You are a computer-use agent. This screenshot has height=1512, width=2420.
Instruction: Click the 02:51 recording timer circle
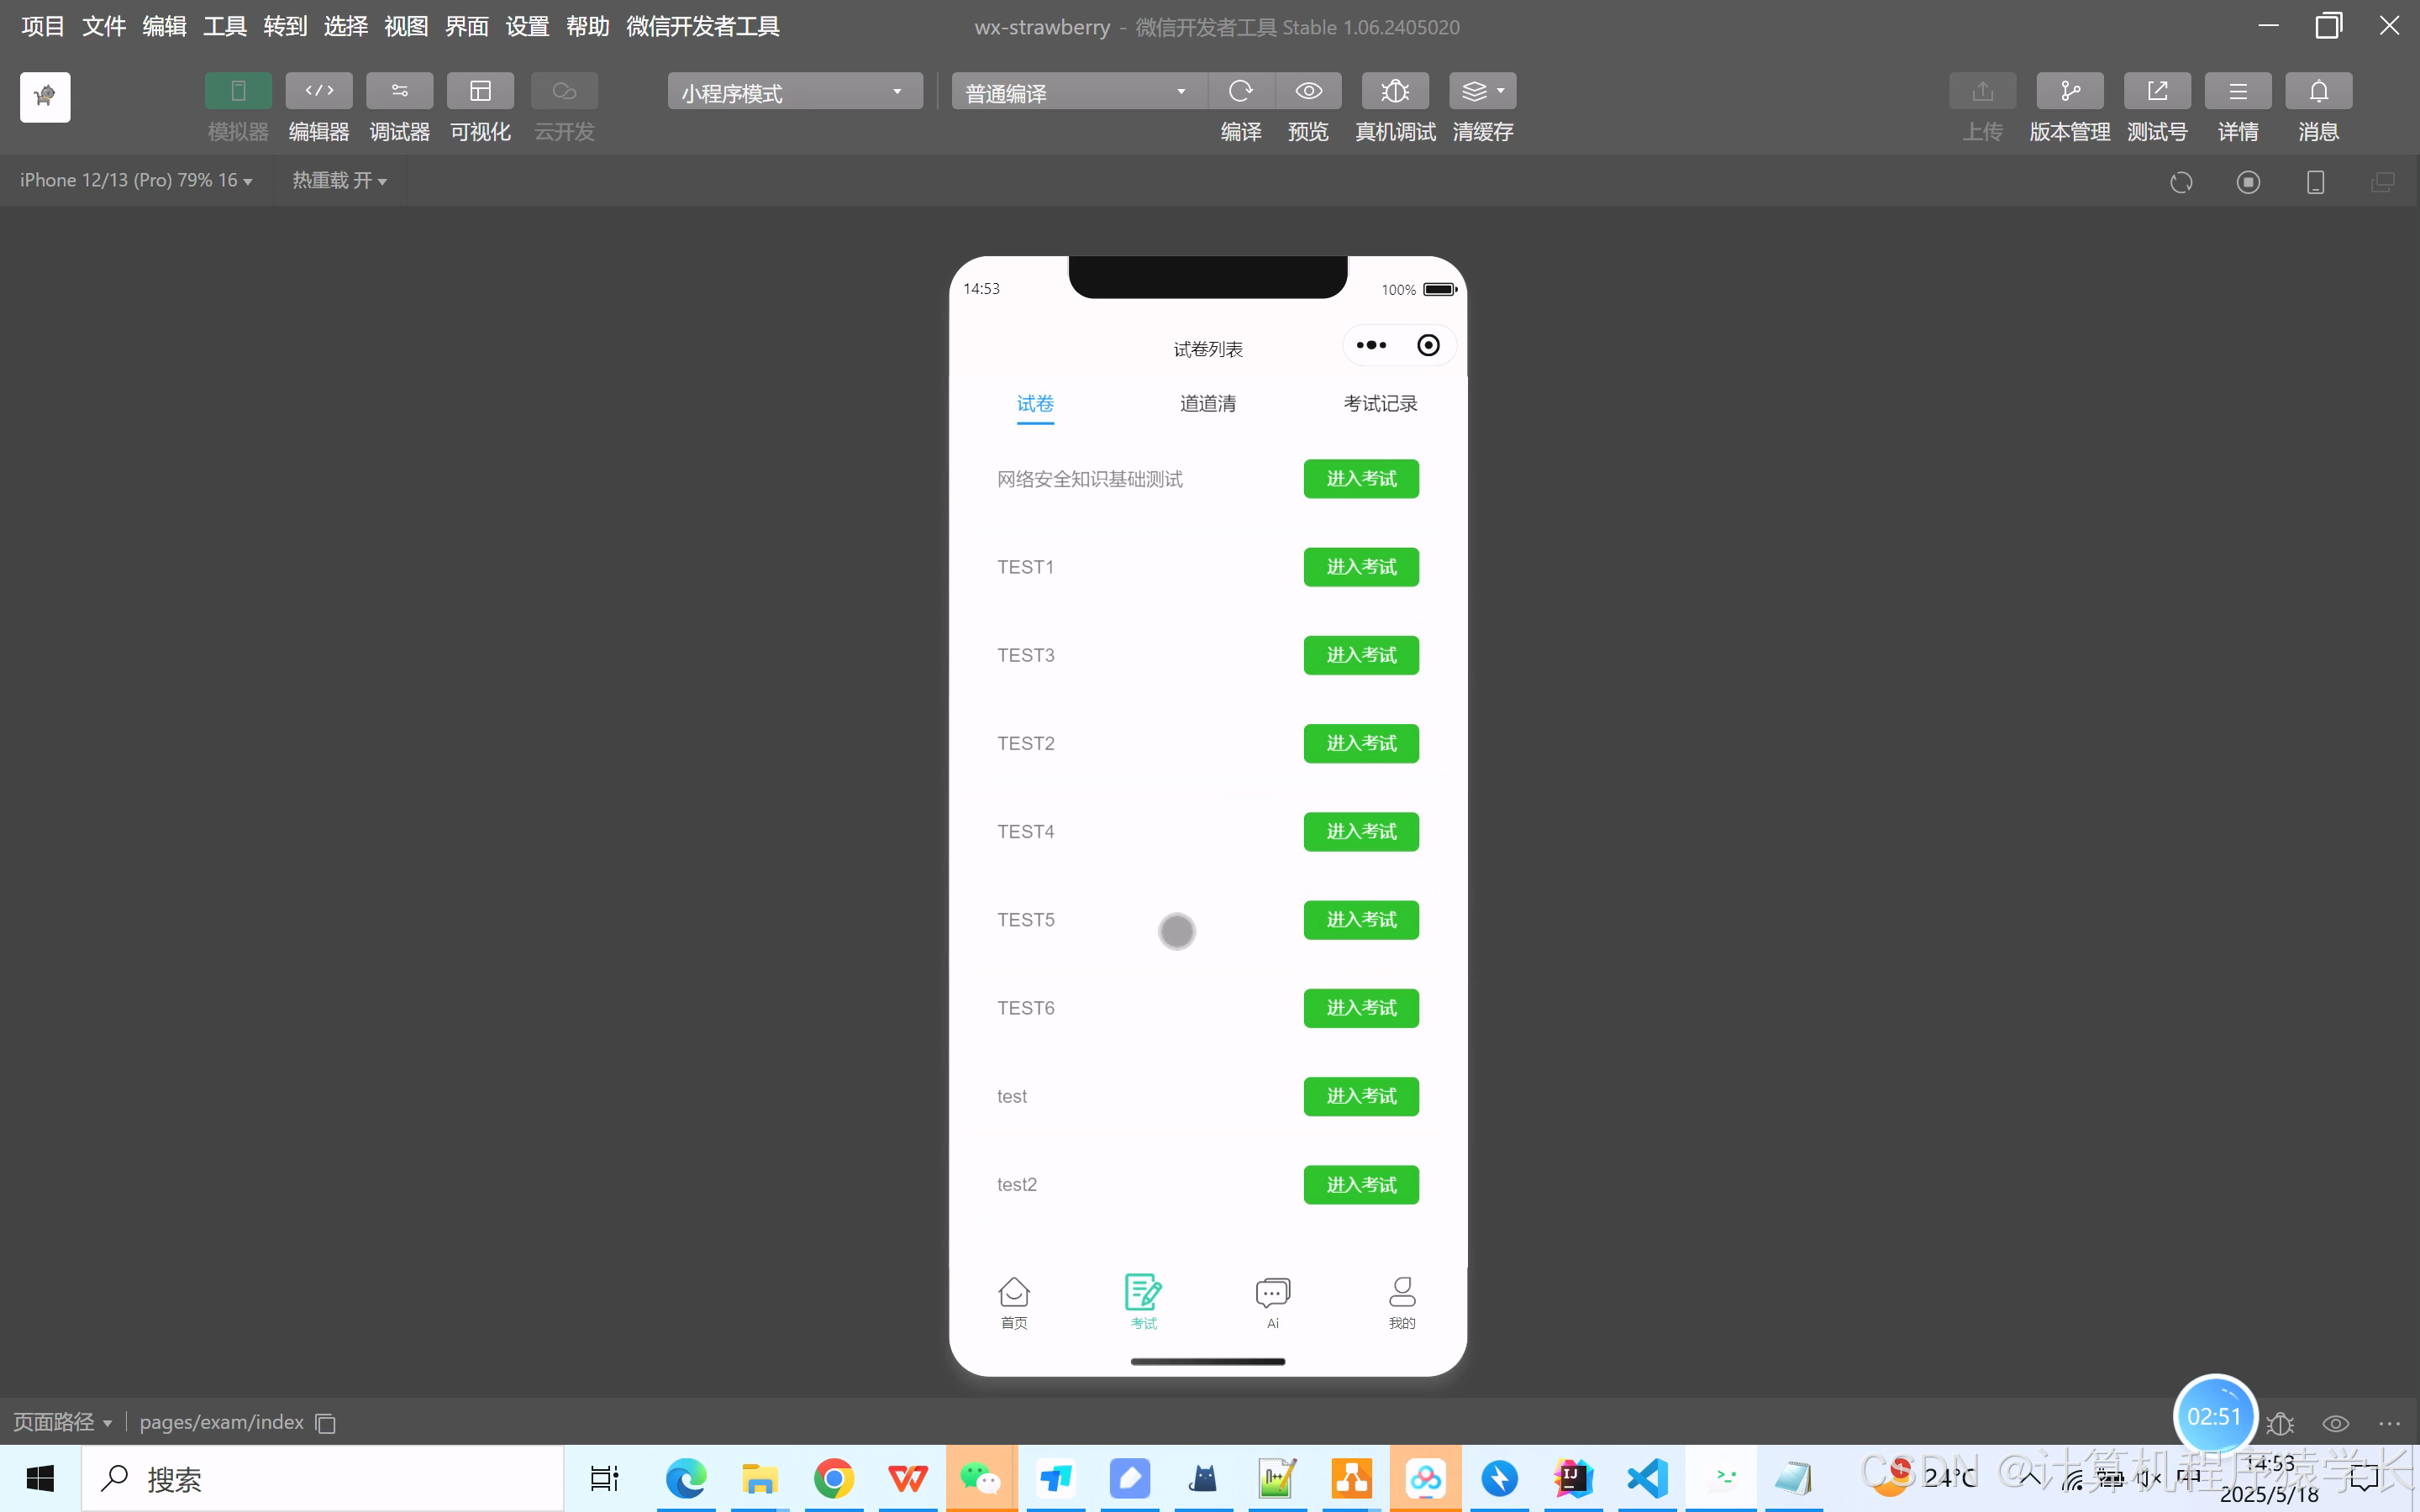2214,1416
